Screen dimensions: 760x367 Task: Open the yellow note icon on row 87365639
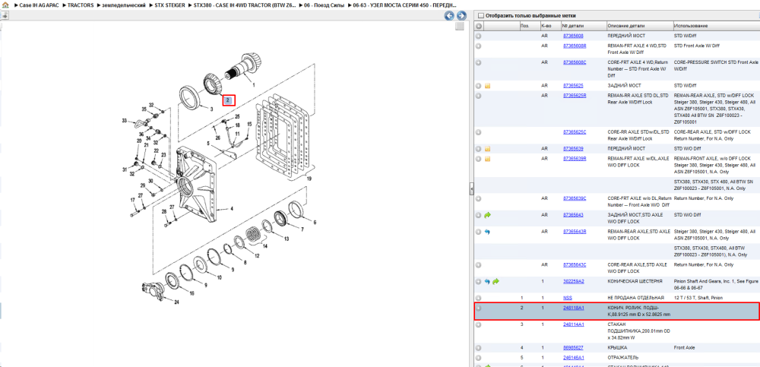point(488,149)
